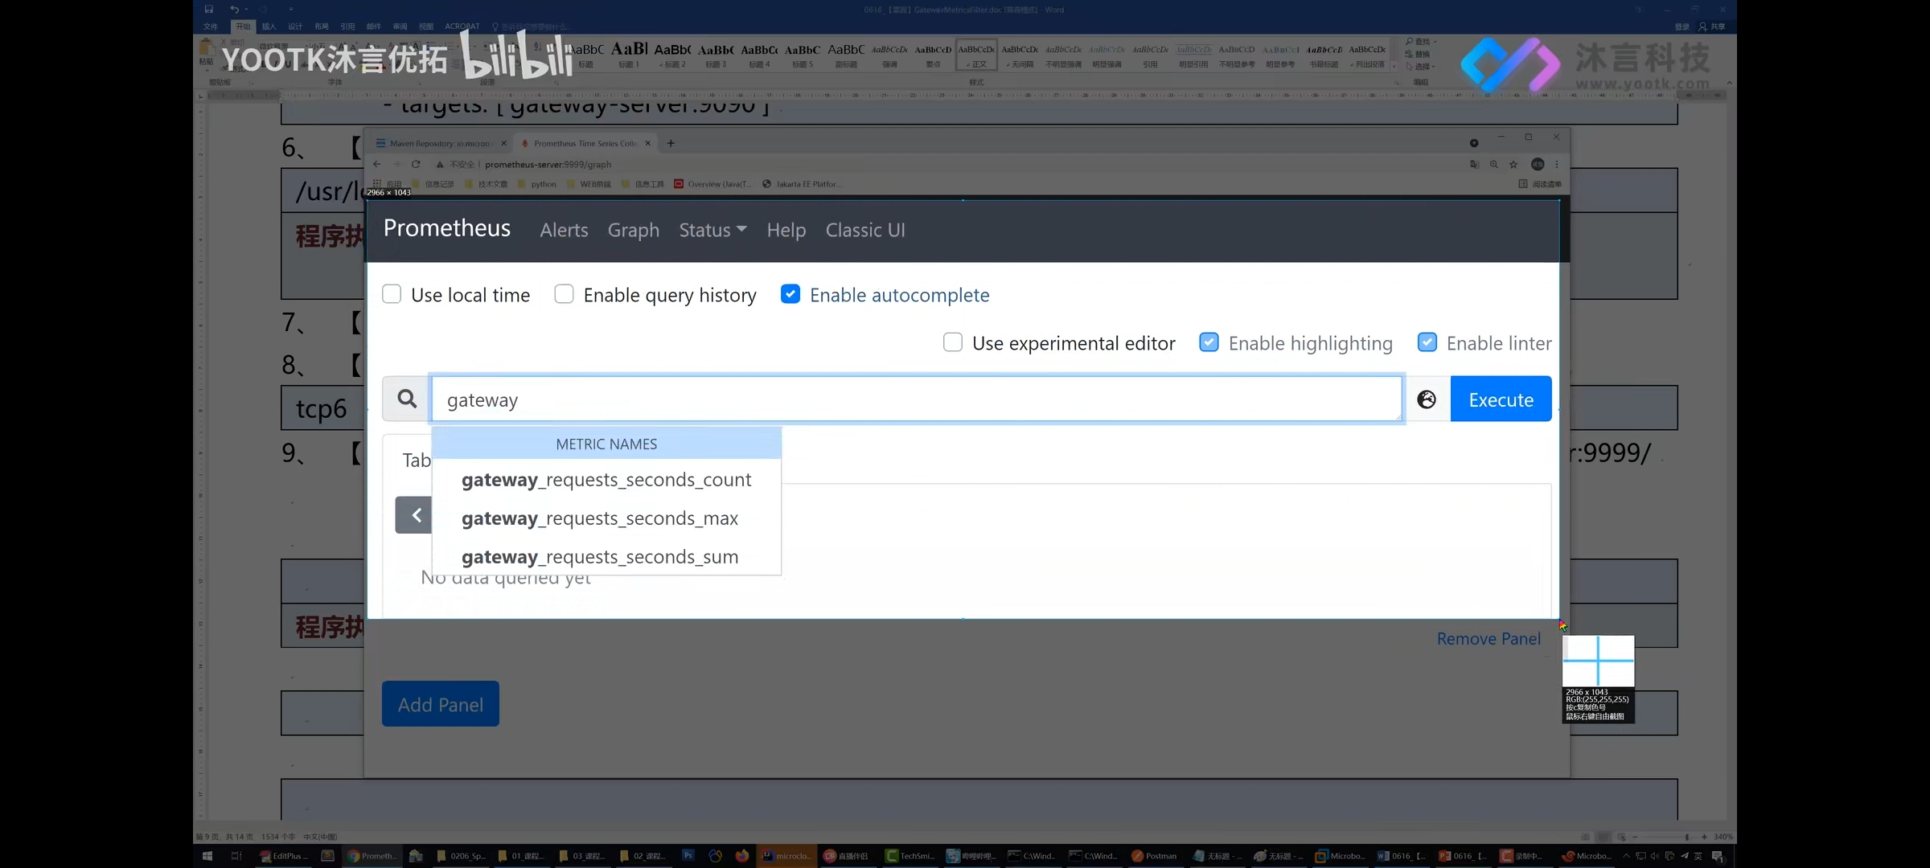This screenshot has width=1930, height=868.
Task: Toggle the Use local time checkbox
Action: coord(392,294)
